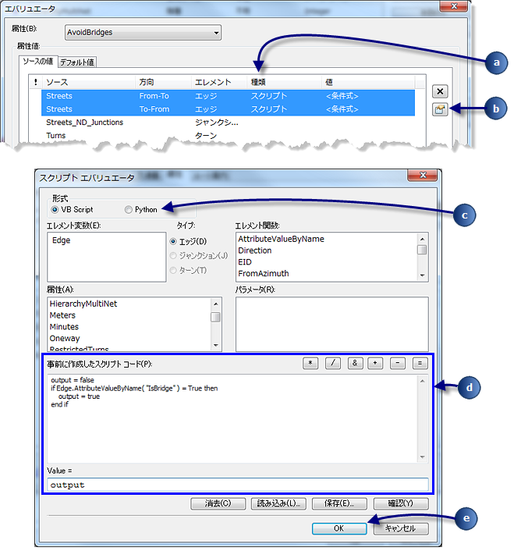Select AttributeValueByName in element functions list
Image resolution: width=521 pixels, height=551 pixels.
(281, 239)
